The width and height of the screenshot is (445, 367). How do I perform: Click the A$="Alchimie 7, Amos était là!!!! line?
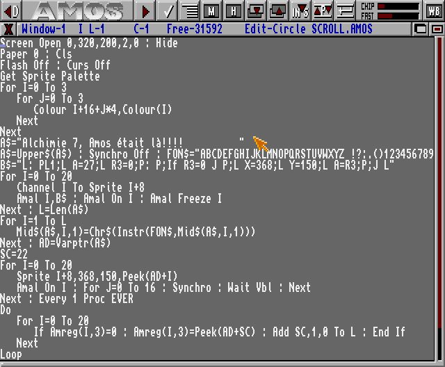pos(122,143)
